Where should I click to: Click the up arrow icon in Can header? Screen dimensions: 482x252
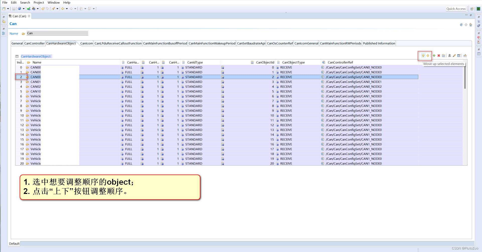(x=466, y=25)
